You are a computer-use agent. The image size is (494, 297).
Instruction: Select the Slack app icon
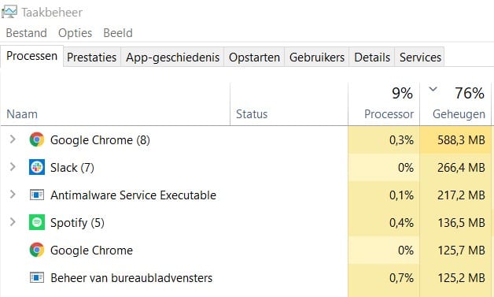click(37, 167)
